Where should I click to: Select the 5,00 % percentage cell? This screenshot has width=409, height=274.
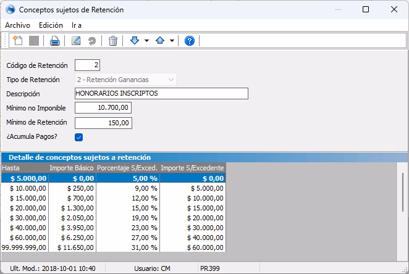point(128,178)
